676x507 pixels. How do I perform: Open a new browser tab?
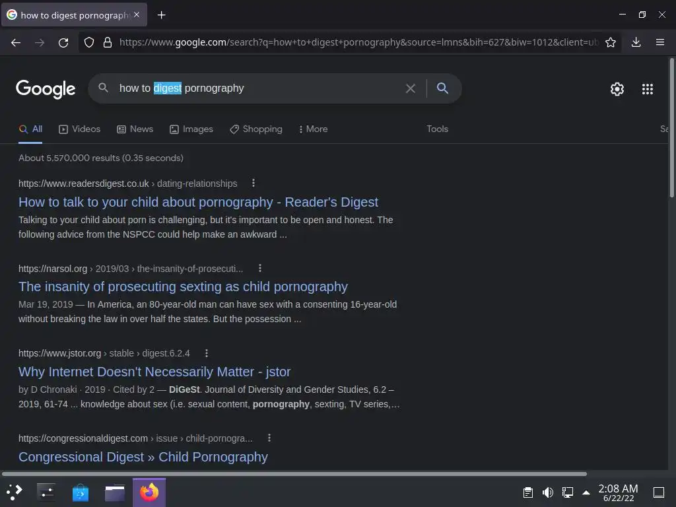coord(161,15)
